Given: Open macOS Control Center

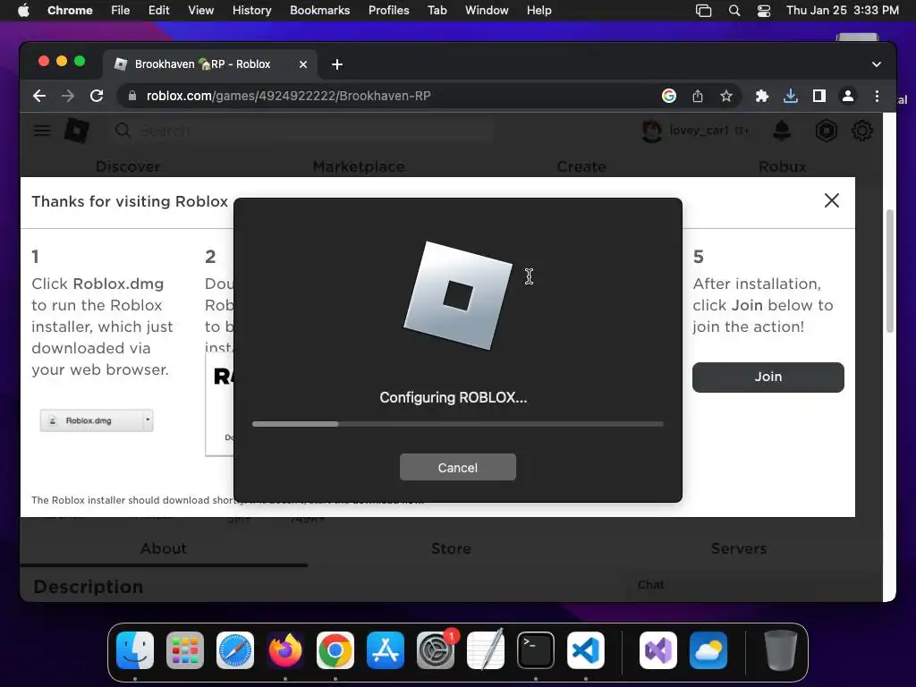Looking at the screenshot, I should click(764, 11).
